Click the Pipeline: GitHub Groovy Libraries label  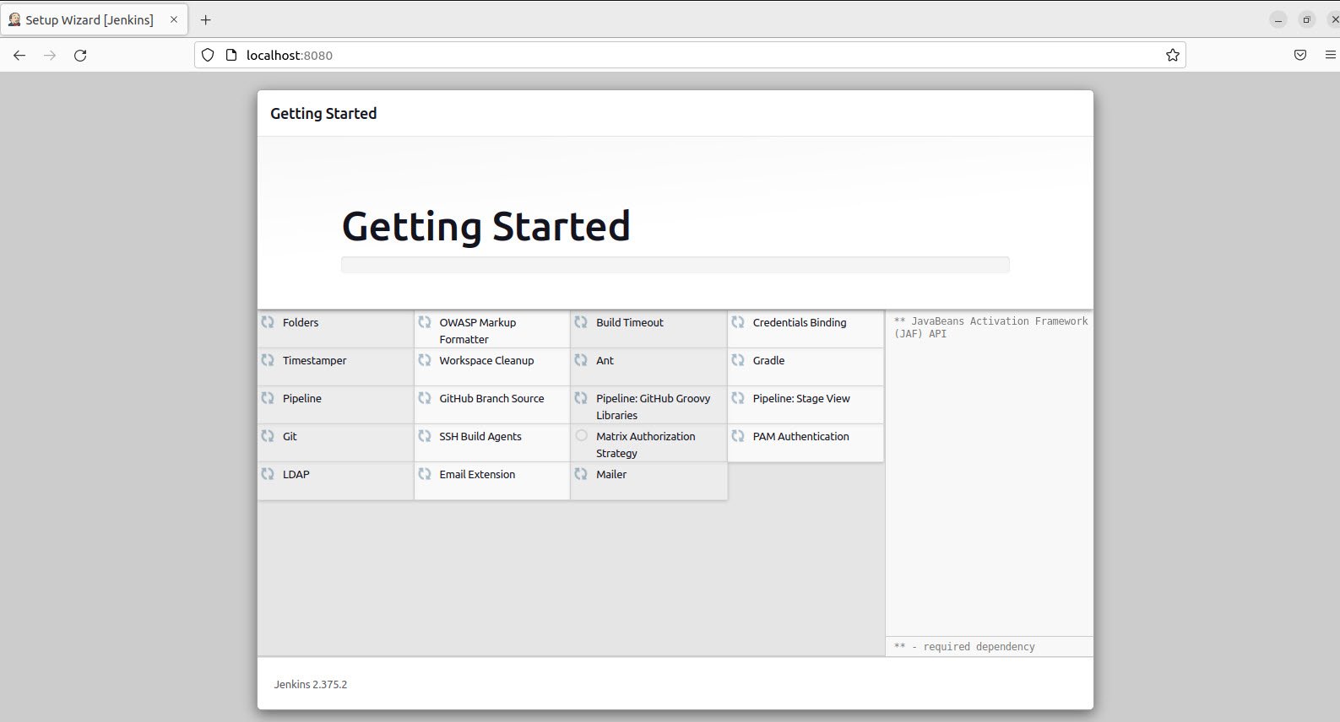coord(654,407)
